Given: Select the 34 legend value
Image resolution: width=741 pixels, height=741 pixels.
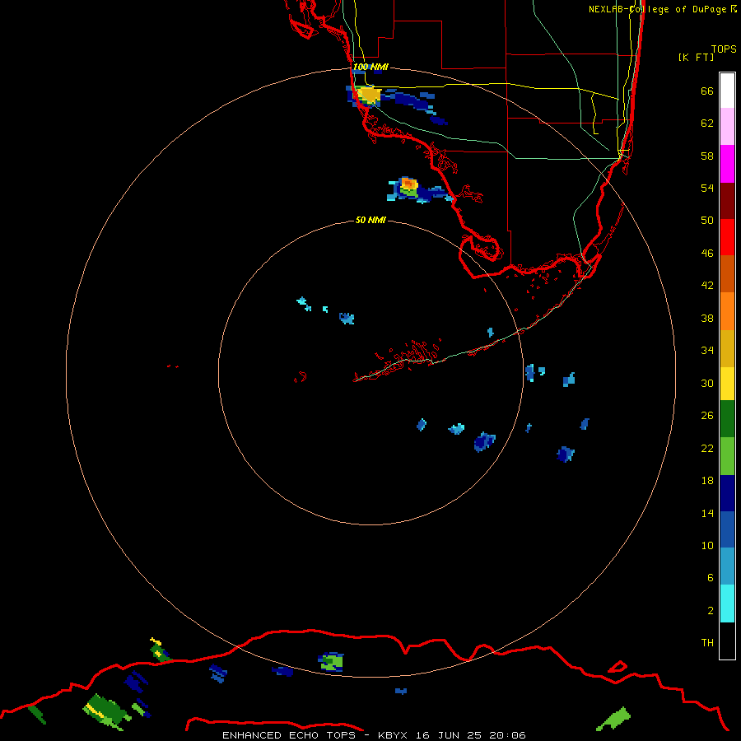Looking at the screenshot, I should coord(707,351).
